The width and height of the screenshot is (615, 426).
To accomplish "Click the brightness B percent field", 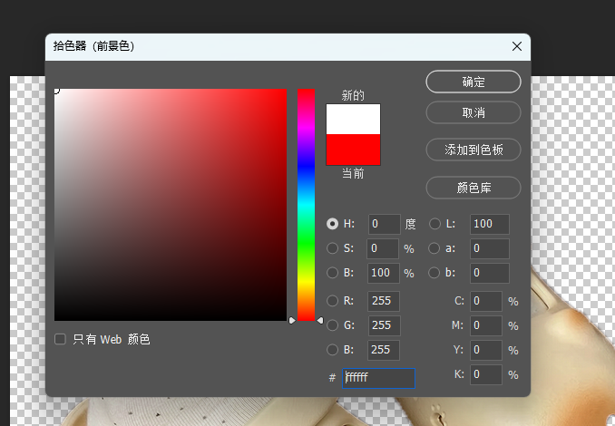I will (x=384, y=273).
